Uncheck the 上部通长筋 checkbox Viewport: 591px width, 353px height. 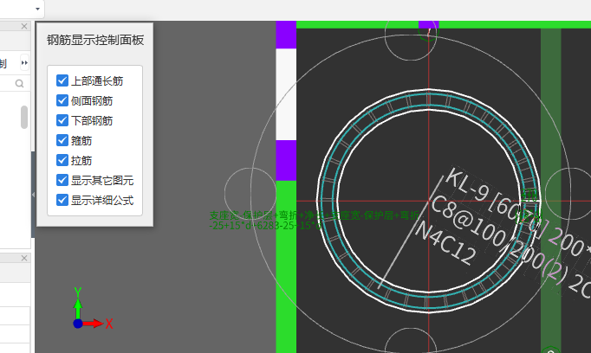tap(62, 80)
